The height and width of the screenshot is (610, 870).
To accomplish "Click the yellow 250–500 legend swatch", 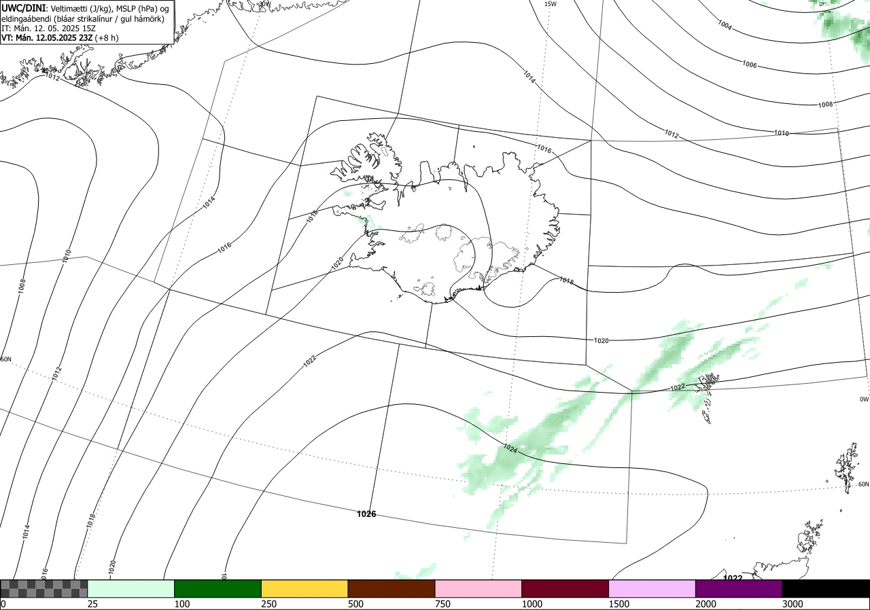I will coord(304,588).
